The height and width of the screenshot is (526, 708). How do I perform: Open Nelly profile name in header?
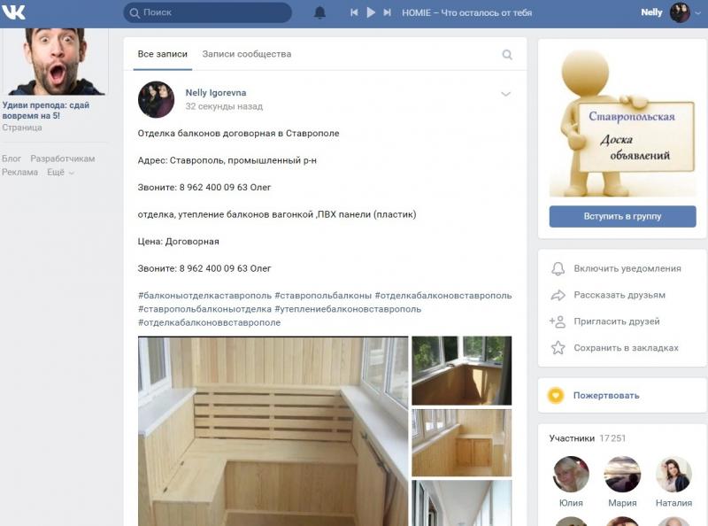[x=651, y=12]
